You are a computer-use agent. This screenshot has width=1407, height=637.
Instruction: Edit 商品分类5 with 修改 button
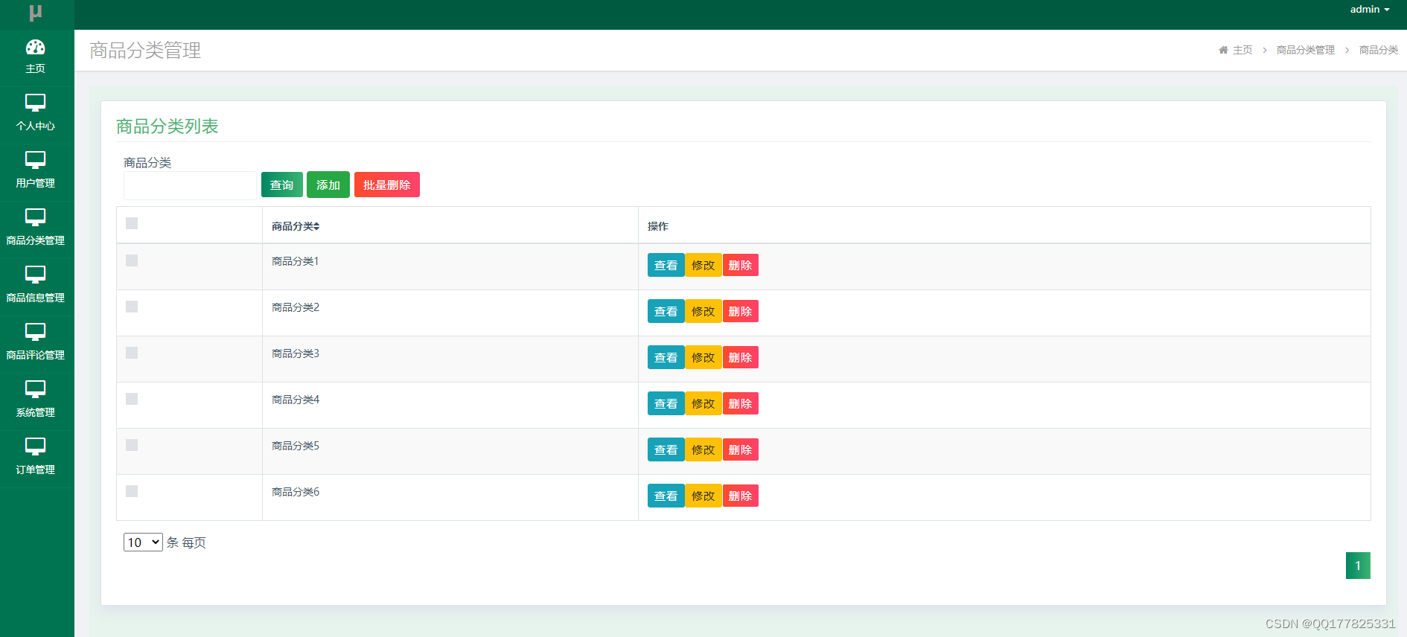click(703, 450)
